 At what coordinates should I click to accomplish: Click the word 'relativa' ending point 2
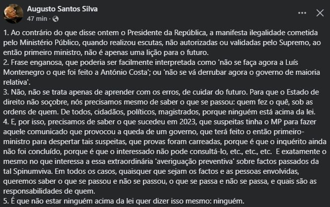click(15, 82)
